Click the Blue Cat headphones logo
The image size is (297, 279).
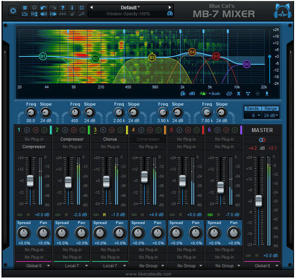click(282, 11)
